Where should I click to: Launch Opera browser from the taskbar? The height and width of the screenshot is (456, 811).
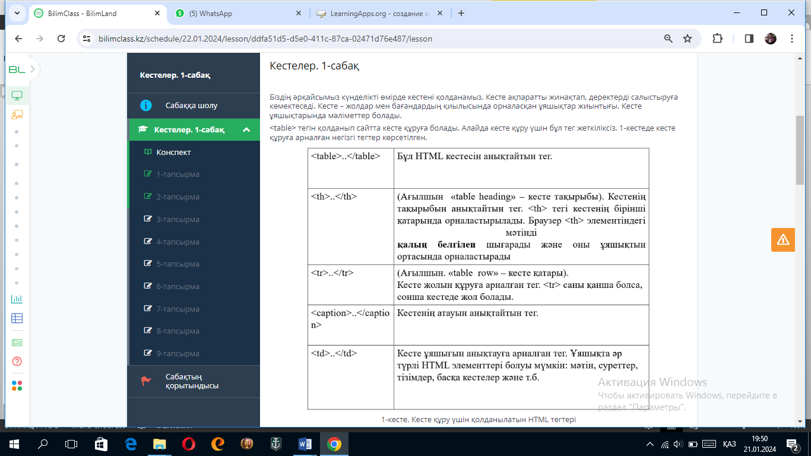click(x=189, y=444)
